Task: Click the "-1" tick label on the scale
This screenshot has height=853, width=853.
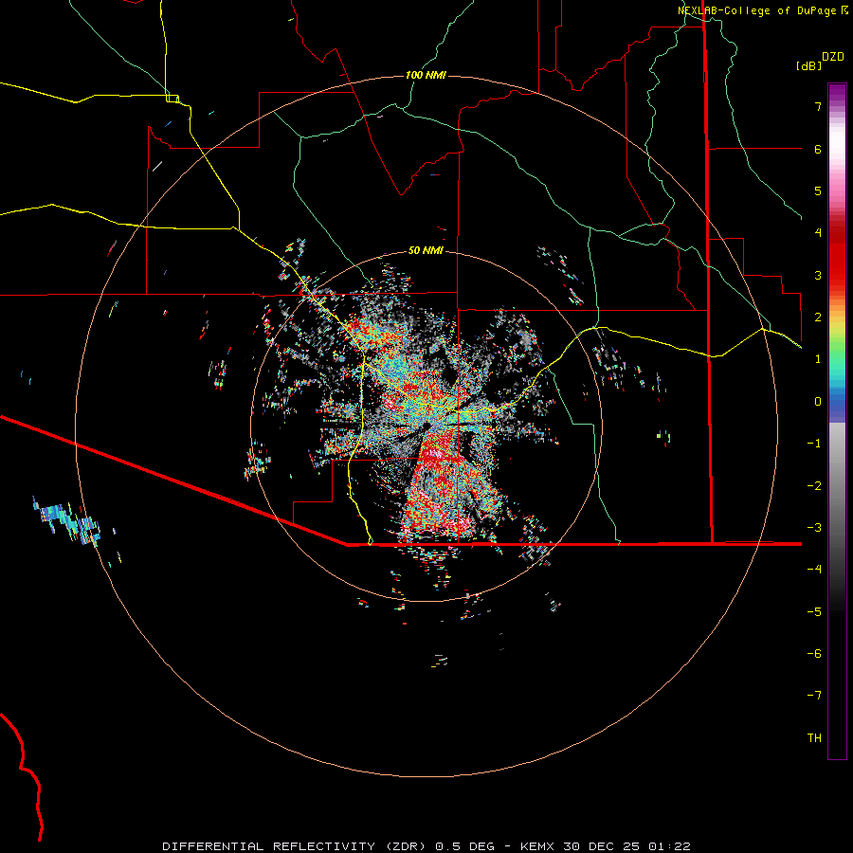Action: 814,444
